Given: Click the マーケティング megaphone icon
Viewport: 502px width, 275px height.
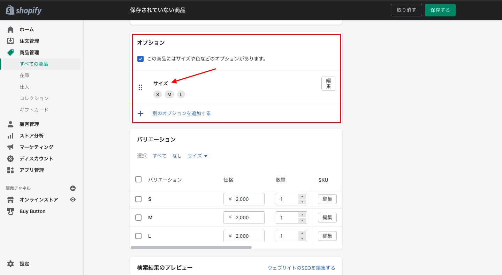Looking at the screenshot, I should click(10, 147).
